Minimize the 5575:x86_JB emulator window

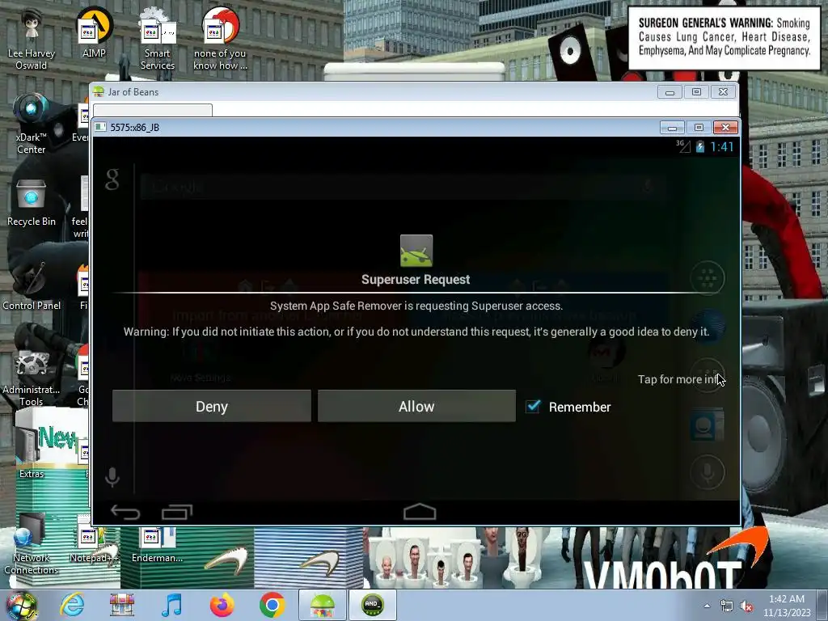[672, 127]
